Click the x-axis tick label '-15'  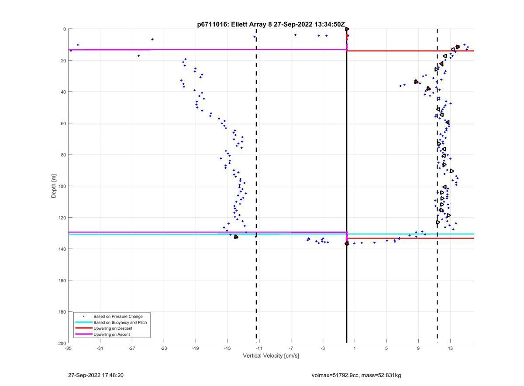pos(228,348)
